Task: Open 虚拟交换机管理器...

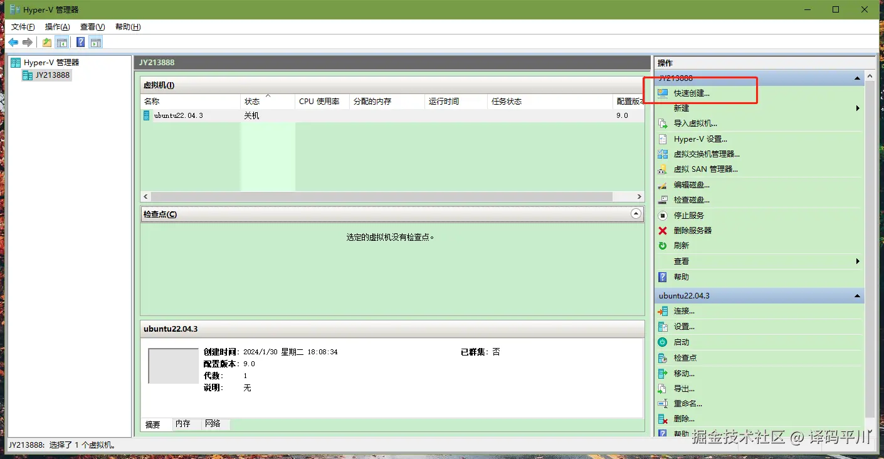Action: pyautogui.click(x=707, y=154)
